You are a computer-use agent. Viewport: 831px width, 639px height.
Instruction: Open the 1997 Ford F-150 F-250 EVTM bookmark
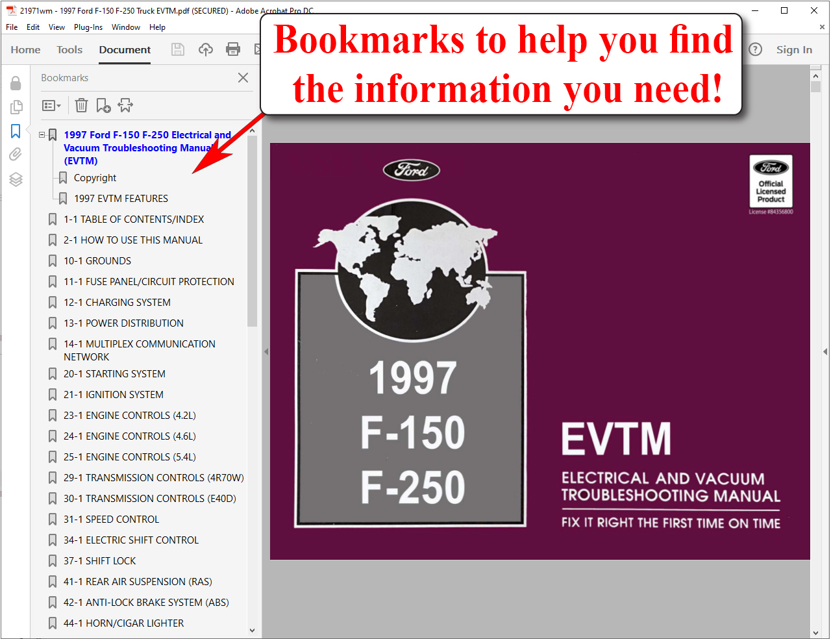tap(147, 148)
